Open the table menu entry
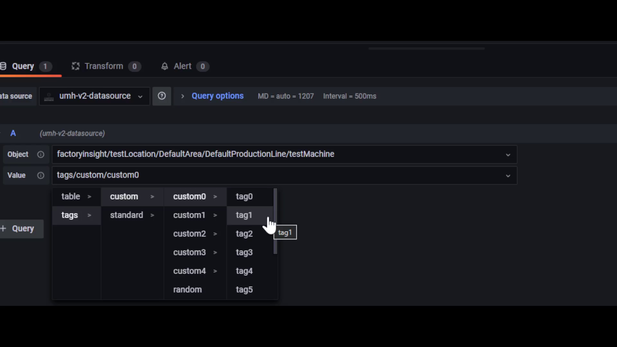Image resolution: width=617 pixels, height=347 pixels. pyautogui.click(x=71, y=196)
